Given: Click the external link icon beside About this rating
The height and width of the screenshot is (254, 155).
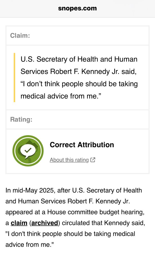Looking at the screenshot, I should [93, 160].
